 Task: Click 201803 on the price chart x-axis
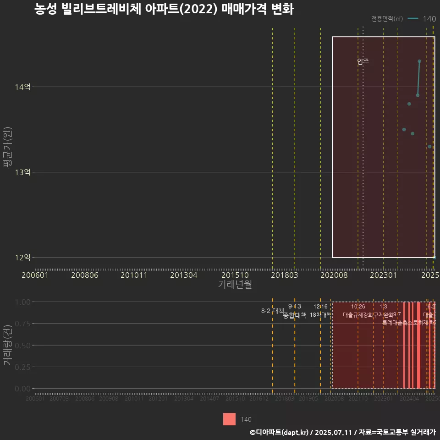point(285,275)
